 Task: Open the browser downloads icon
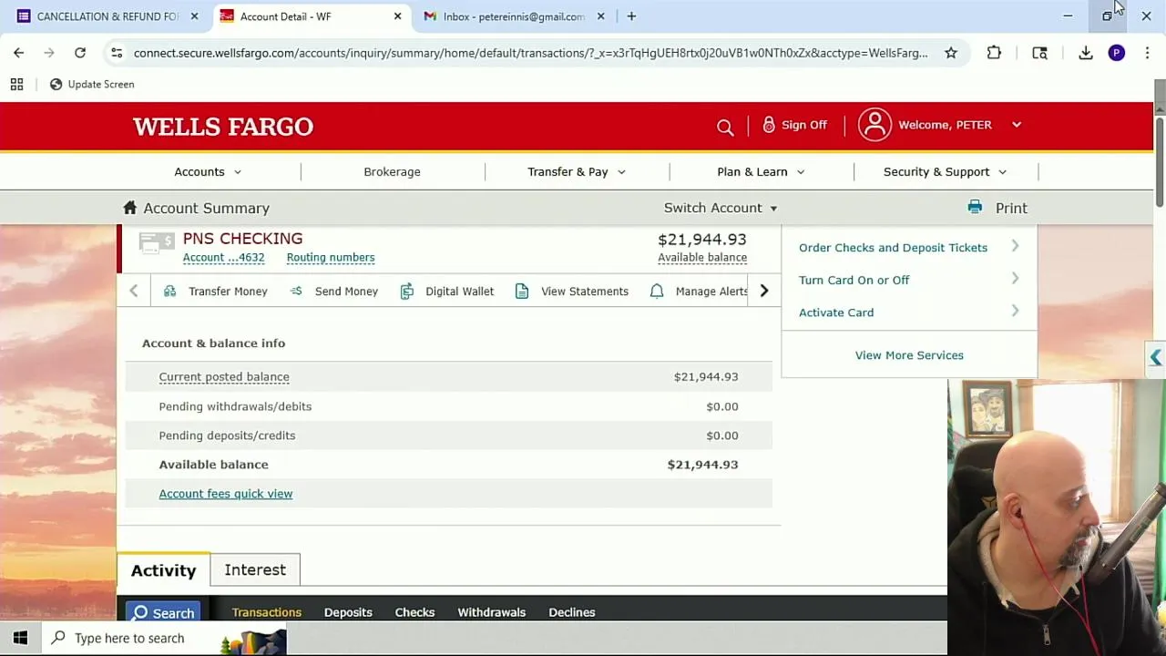pyautogui.click(x=1086, y=53)
